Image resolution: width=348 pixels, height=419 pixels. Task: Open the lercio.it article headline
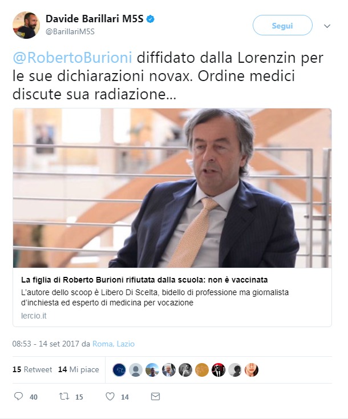[144, 280]
